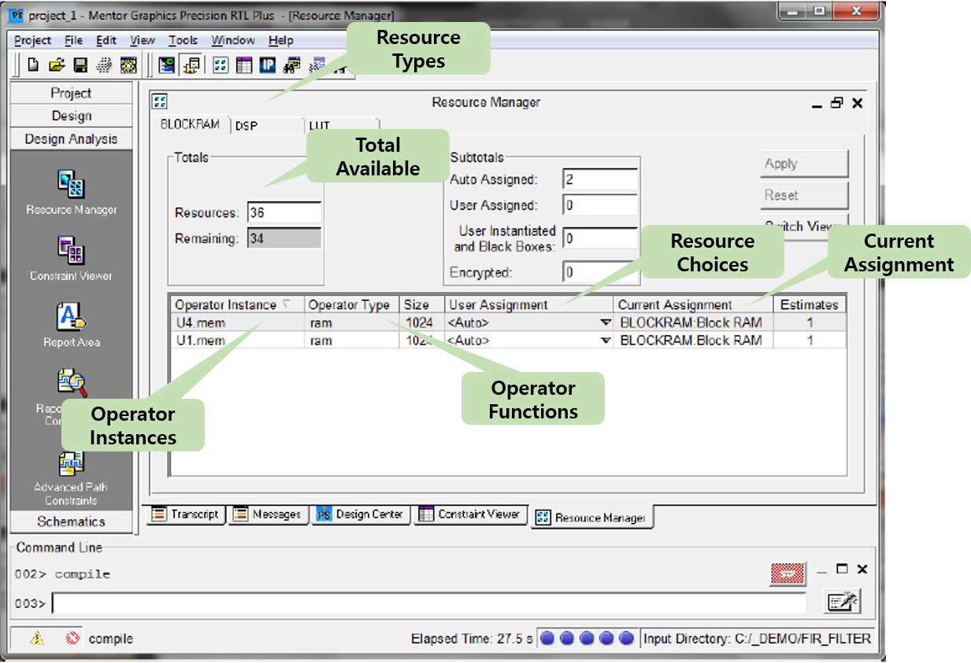Click the Remaining field showing 34
The image size is (971, 663).
click(x=284, y=238)
